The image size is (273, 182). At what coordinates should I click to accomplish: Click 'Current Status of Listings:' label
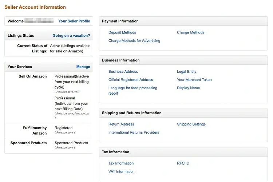pos(32,48)
